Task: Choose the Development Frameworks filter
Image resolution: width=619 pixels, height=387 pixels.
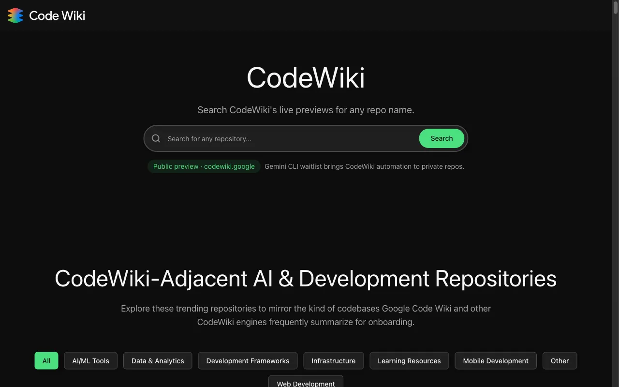Action: coord(248,361)
